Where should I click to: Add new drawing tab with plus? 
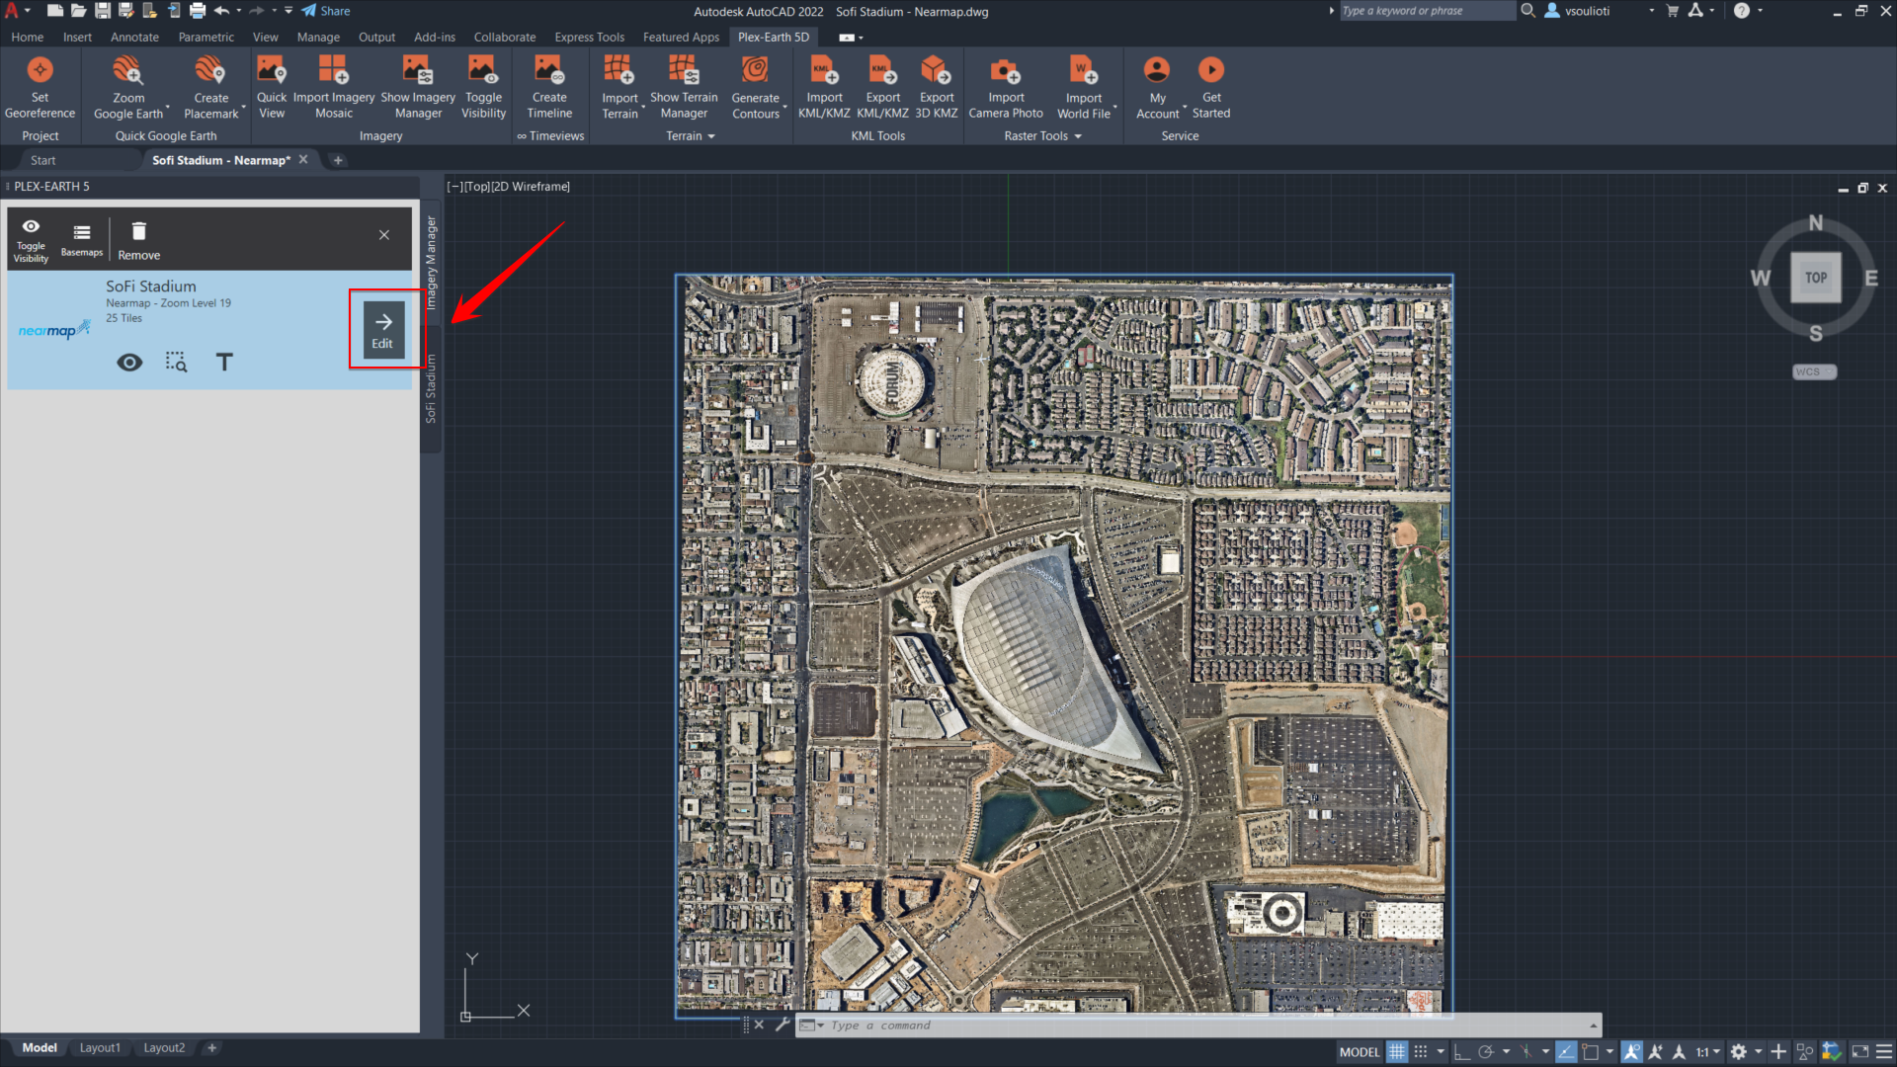tap(338, 160)
